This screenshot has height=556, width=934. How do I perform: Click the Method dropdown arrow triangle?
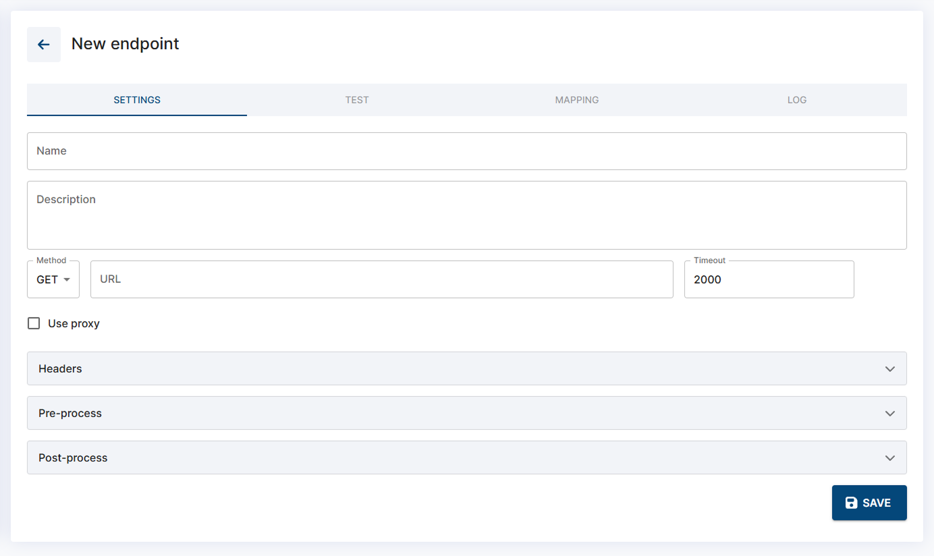click(67, 280)
